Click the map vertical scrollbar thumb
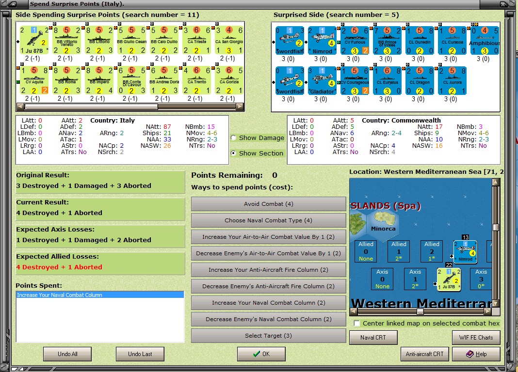This screenshot has height=372, width=518. (x=495, y=227)
